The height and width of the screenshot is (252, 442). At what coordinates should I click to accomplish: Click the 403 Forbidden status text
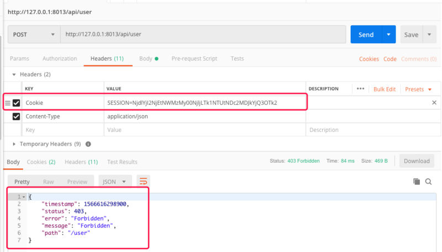pyautogui.click(x=303, y=161)
